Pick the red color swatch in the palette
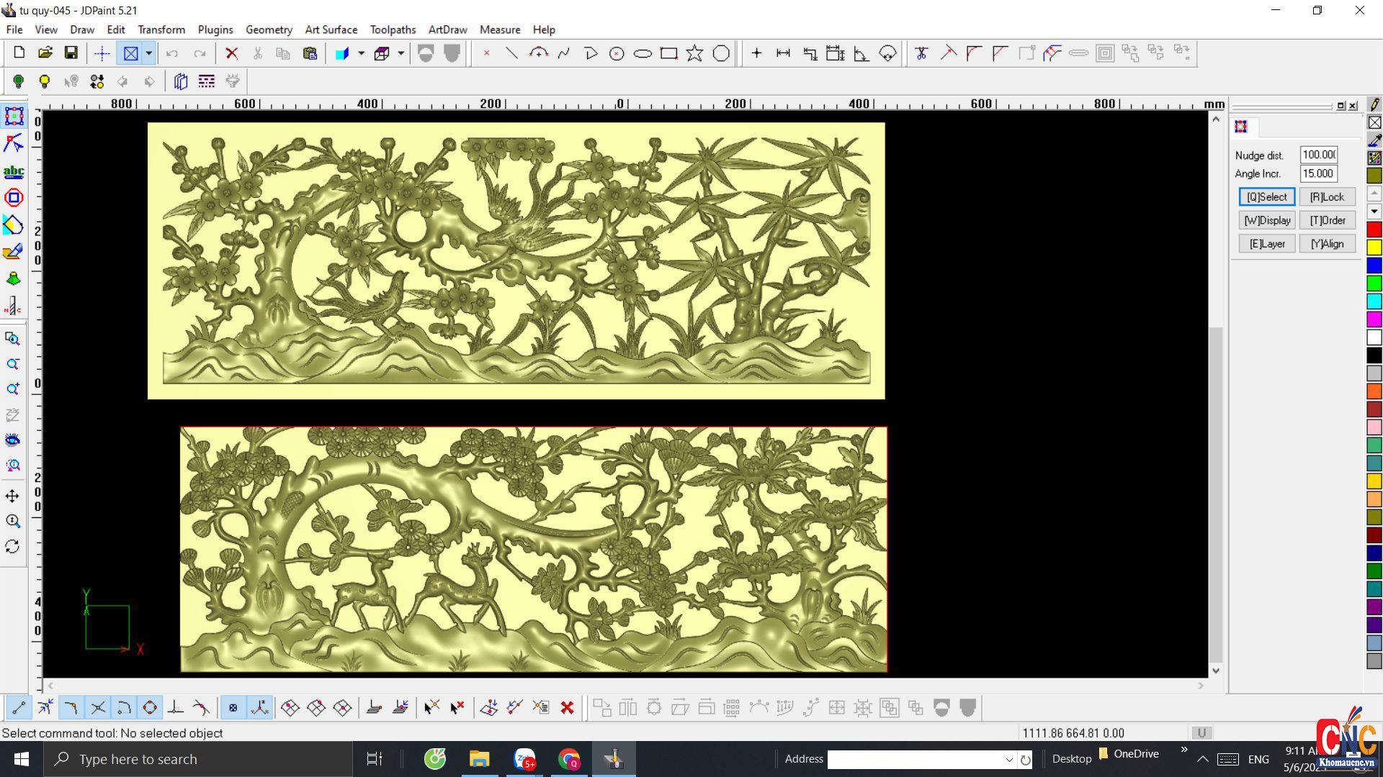The image size is (1383, 777). pyautogui.click(x=1374, y=230)
